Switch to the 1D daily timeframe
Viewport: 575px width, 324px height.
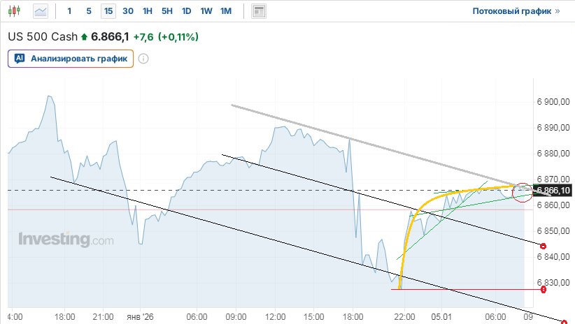186,11
